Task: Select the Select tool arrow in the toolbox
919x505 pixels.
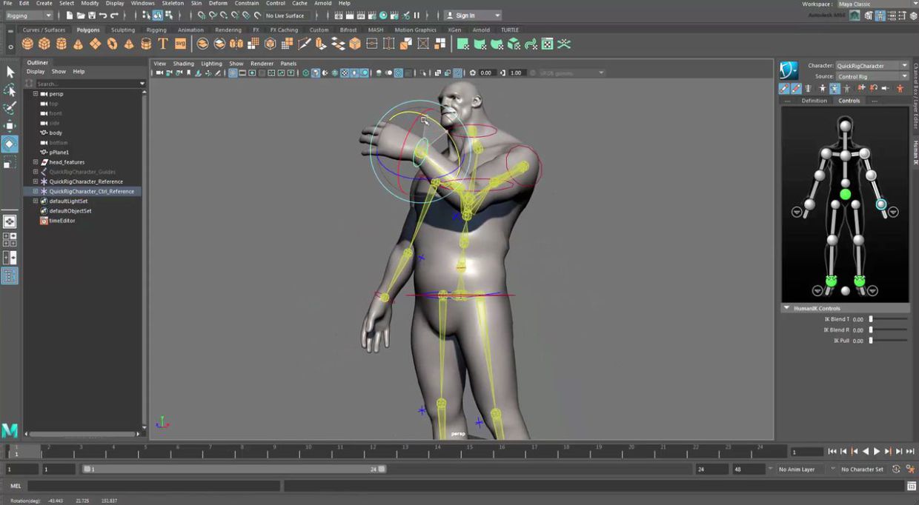Action: pyautogui.click(x=10, y=72)
